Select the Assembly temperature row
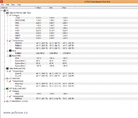The image size is (138, 118). tap(69, 83)
